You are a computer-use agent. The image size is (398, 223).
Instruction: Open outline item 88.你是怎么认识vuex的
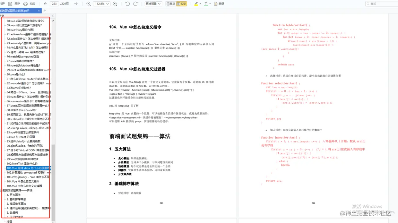pyautogui.click(x=22, y=110)
